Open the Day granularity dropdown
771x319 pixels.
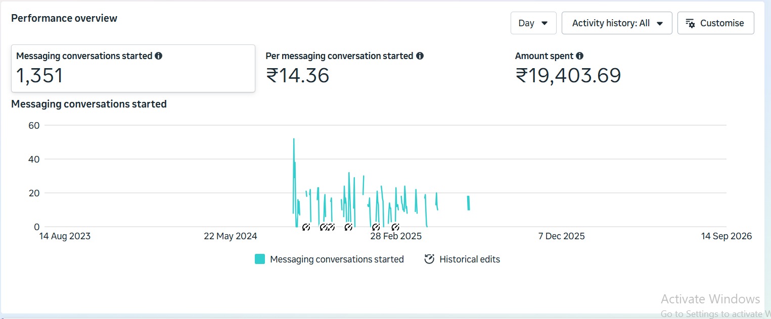pos(533,23)
